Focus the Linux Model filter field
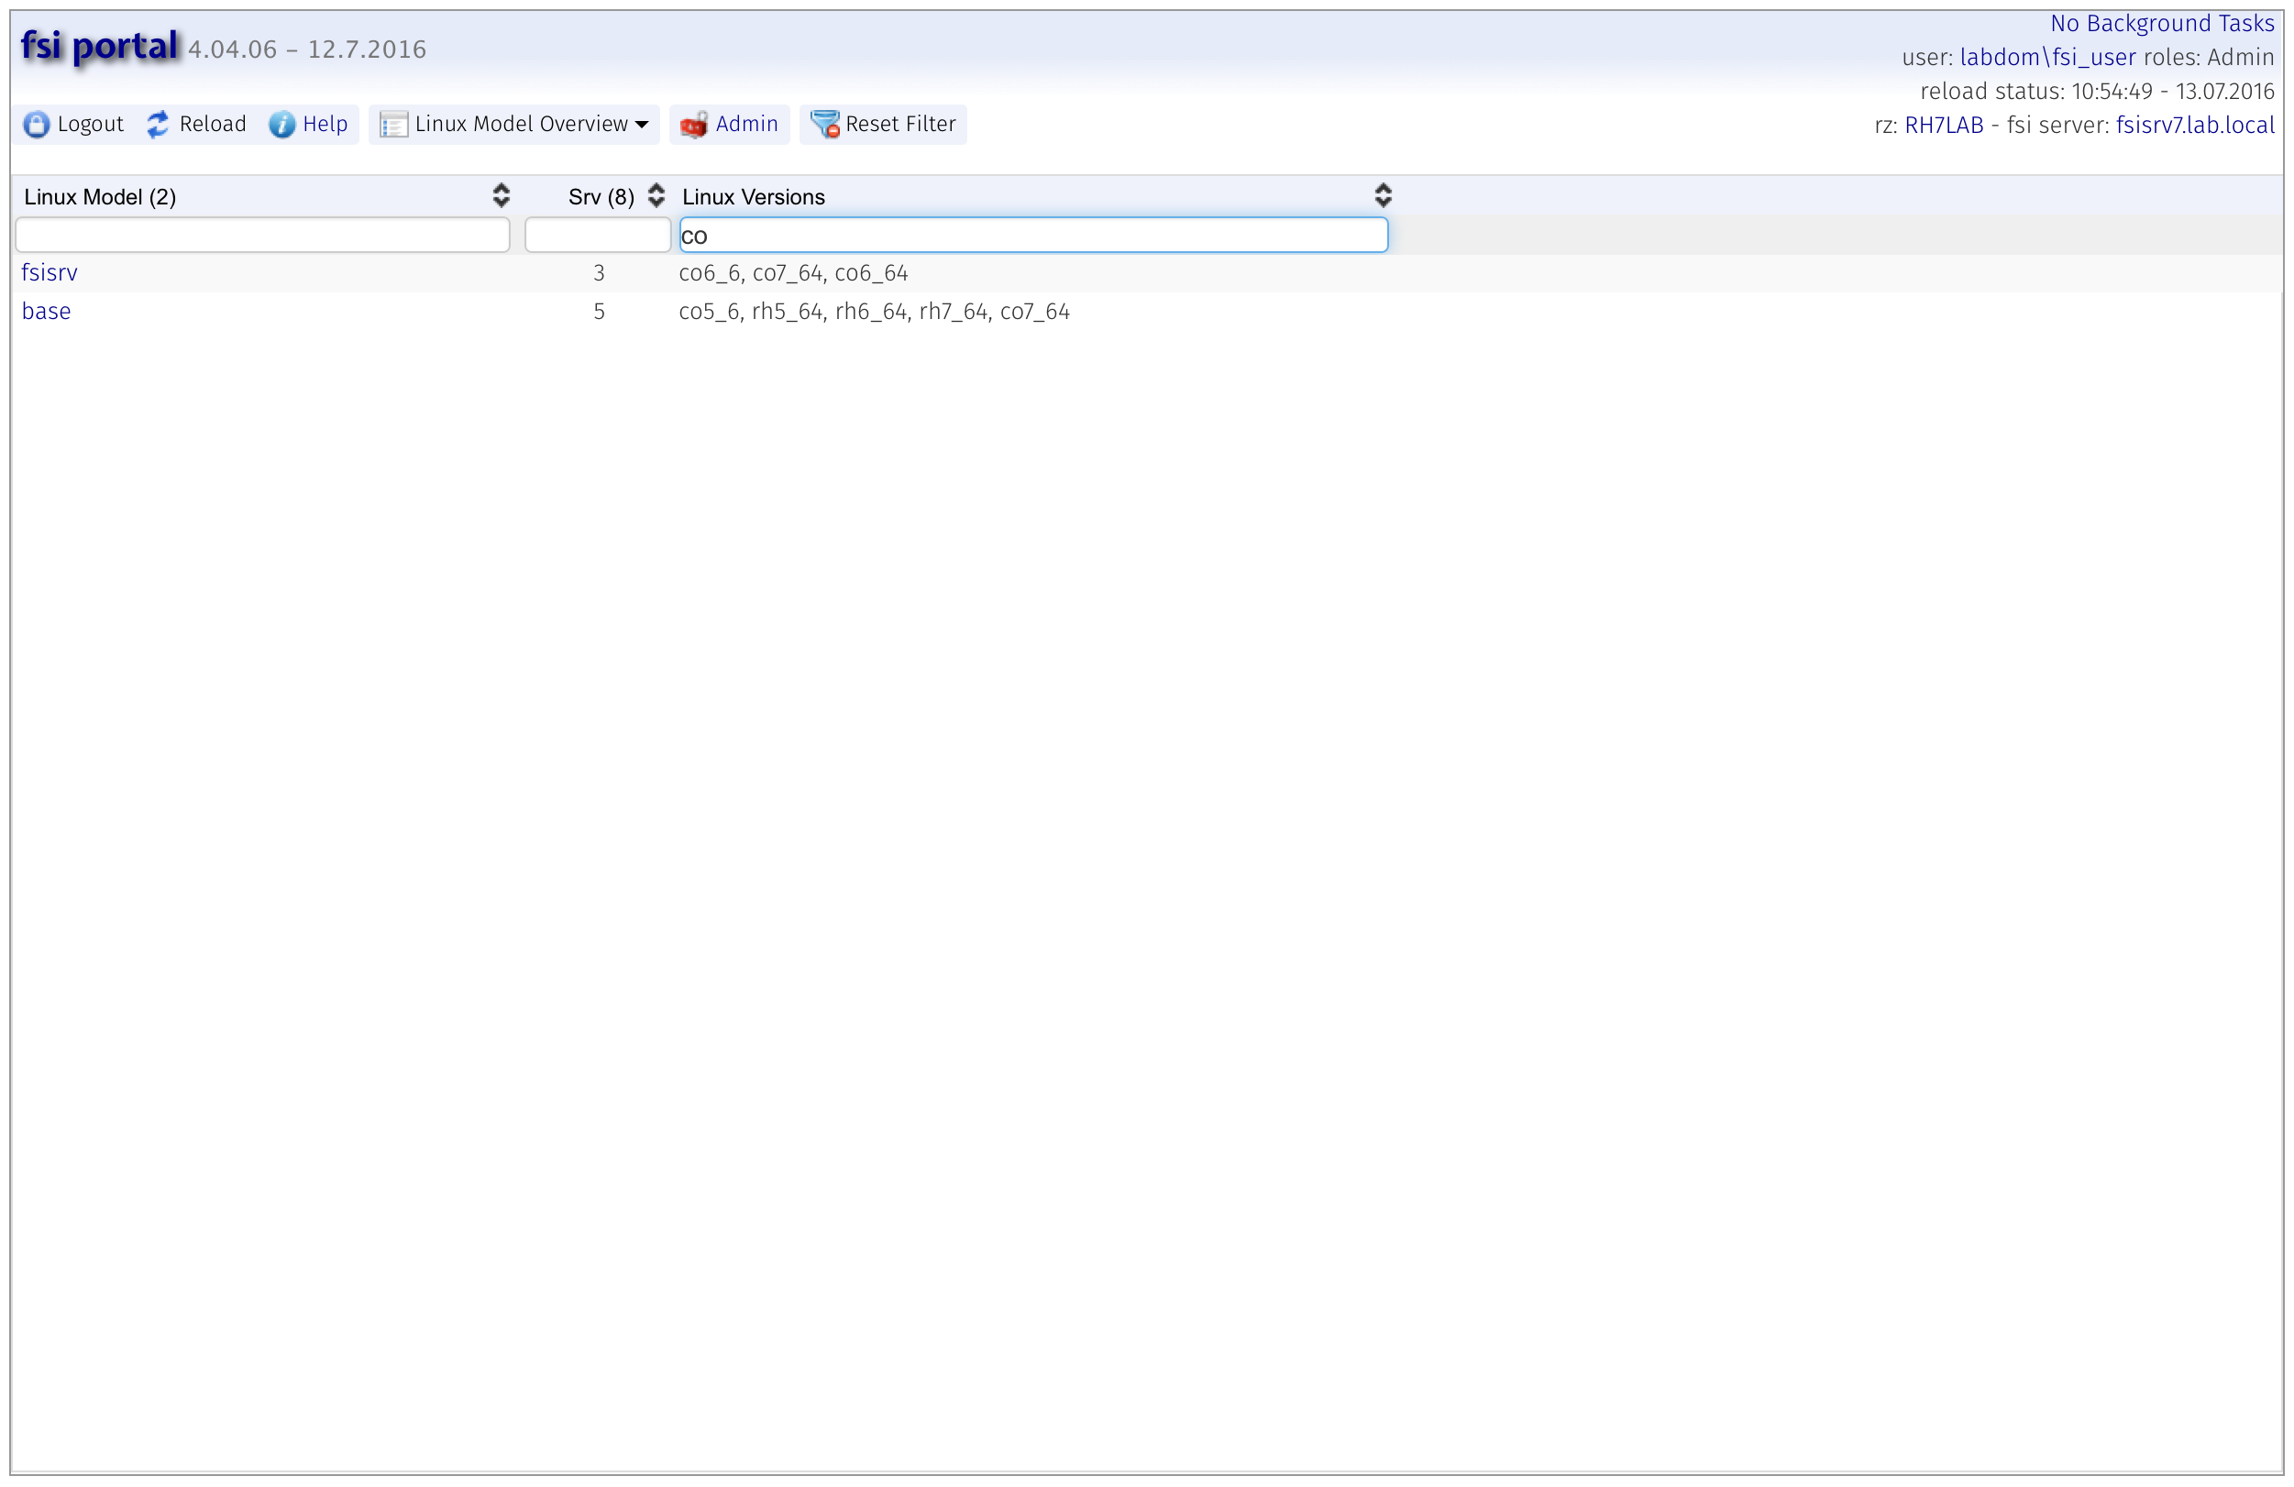The width and height of the screenshot is (2294, 1487). coord(262,235)
